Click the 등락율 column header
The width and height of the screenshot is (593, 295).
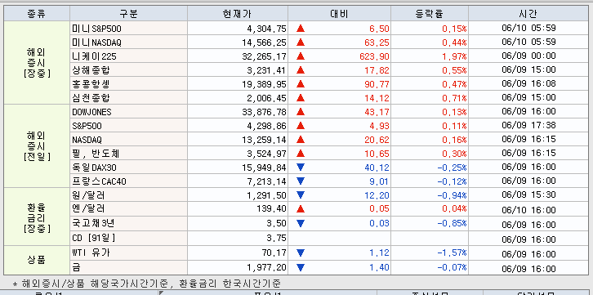click(x=430, y=14)
